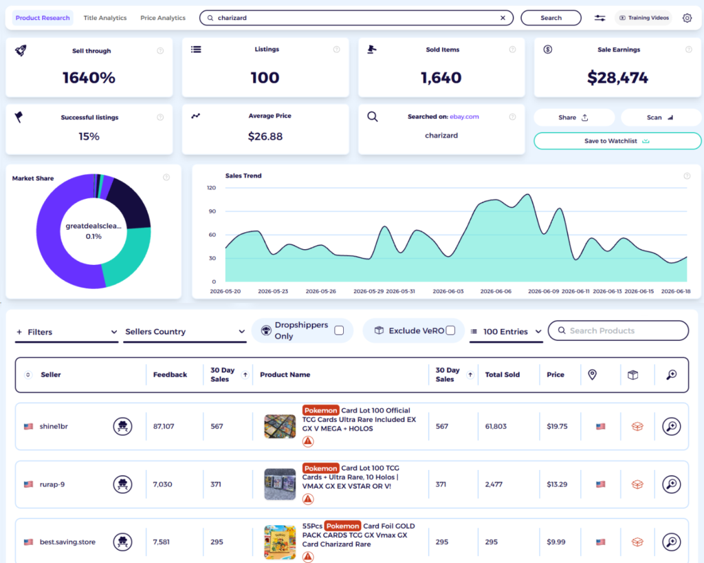Click the charizard search input field

tap(357, 18)
